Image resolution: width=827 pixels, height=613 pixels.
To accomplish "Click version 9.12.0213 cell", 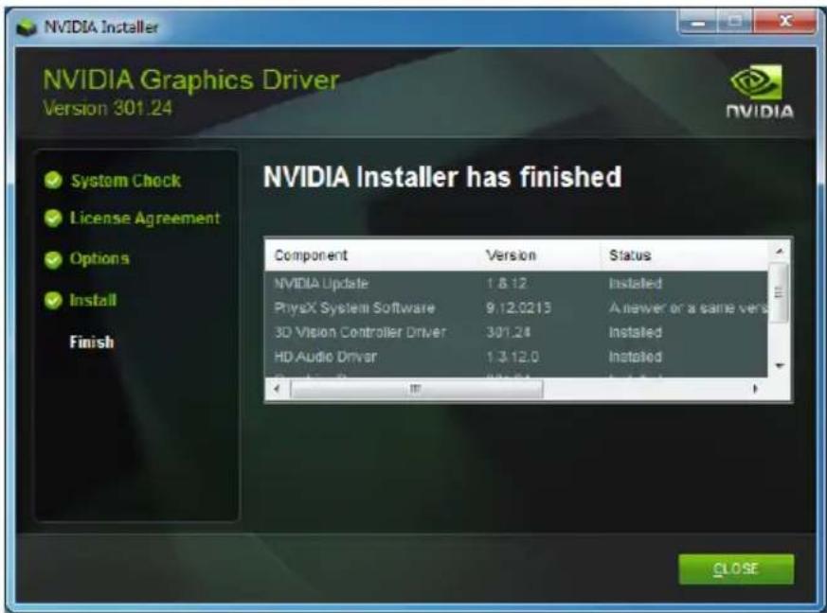I will (518, 307).
